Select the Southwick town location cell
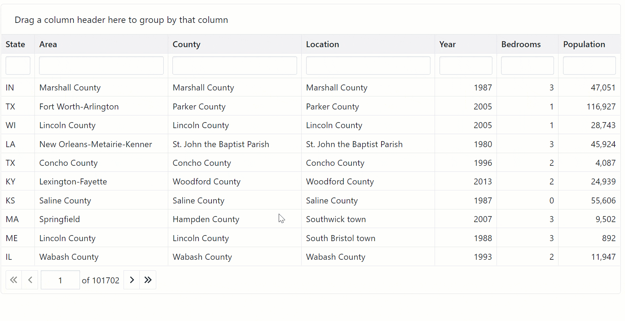Viewport: 625px width, 321px height. tap(336, 219)
